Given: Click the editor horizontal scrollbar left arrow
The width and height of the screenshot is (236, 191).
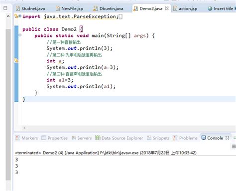Looking at the screenshot, I should 24,128.
